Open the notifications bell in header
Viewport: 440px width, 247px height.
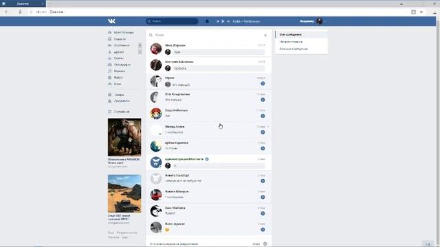[x=207, y=21]
